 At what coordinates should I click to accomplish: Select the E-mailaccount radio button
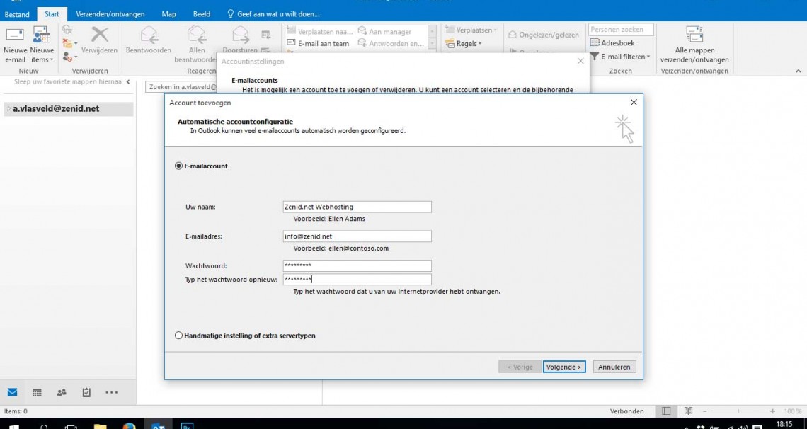pos(178,166)
